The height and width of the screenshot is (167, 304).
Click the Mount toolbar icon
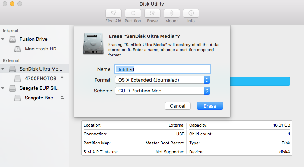(x=171, y=13)
